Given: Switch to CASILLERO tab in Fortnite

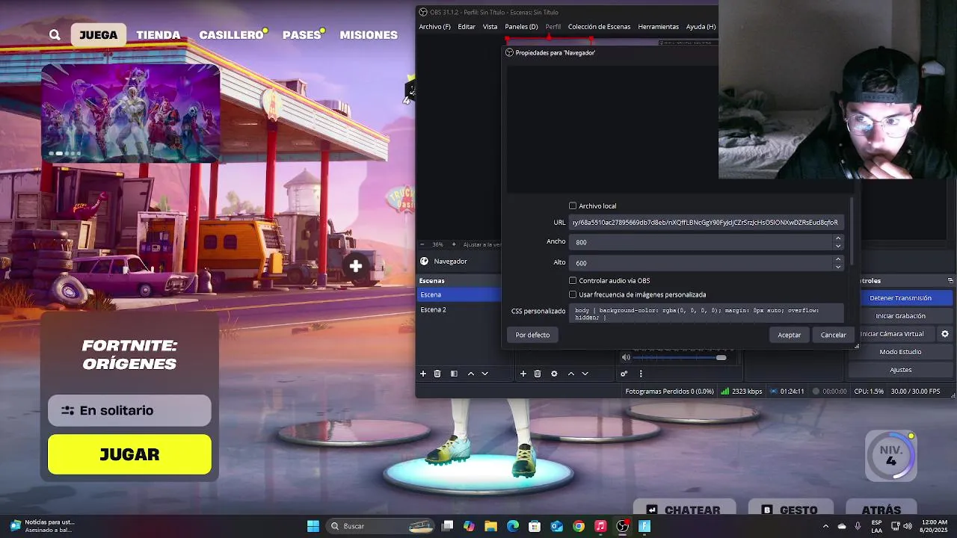Looking at the screenshot, I should pyautogui.click(x=231, y=35).
